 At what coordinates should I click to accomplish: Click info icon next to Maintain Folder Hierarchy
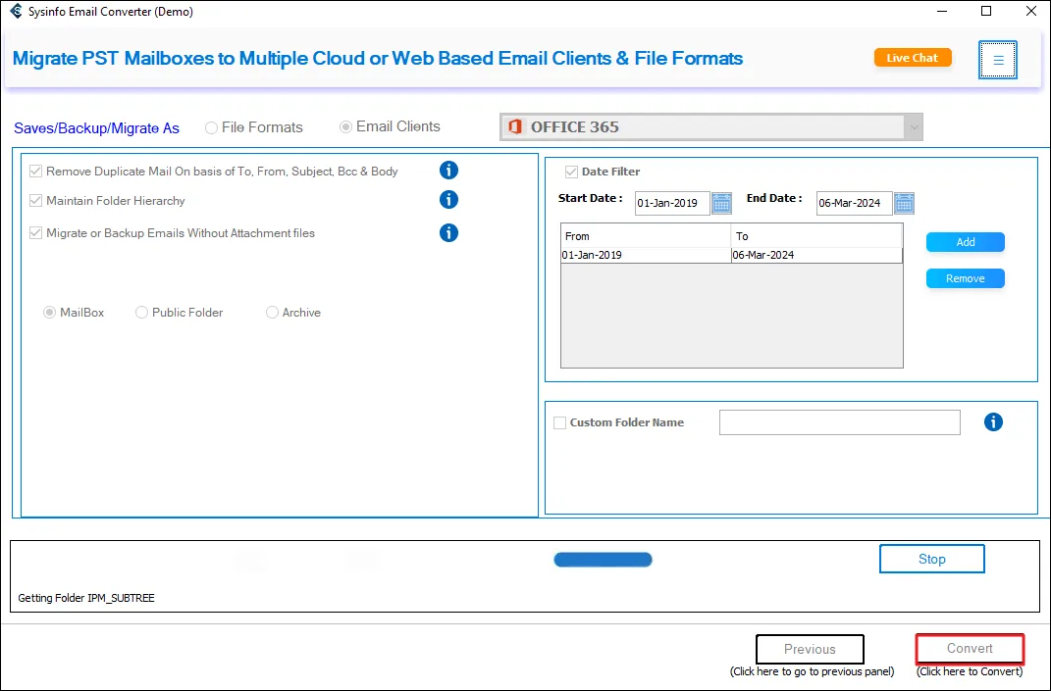[x=448, y=200]
